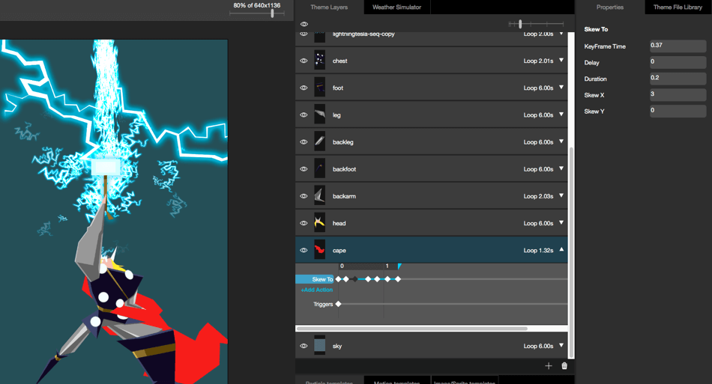Image resolution: width=712 pixels, height=384 pixels.
Task: Edit the Delay input field
Action: coord(678,62)
